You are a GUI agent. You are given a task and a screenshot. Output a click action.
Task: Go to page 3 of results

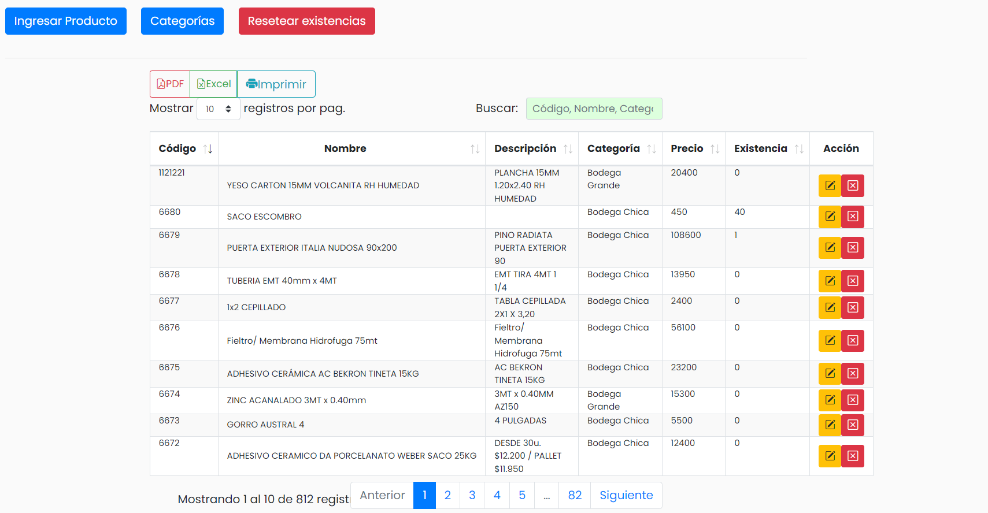coord(472,495)
